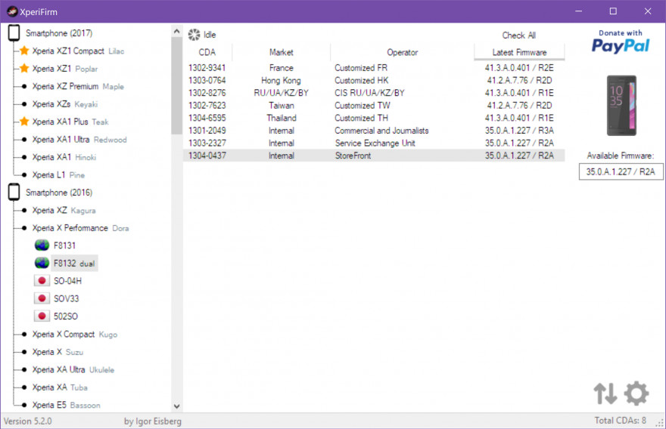The height and width of the screenshot is (429, 666).
Task: Click the XperiFirm title bar app icon
Action: coord(12,11)
